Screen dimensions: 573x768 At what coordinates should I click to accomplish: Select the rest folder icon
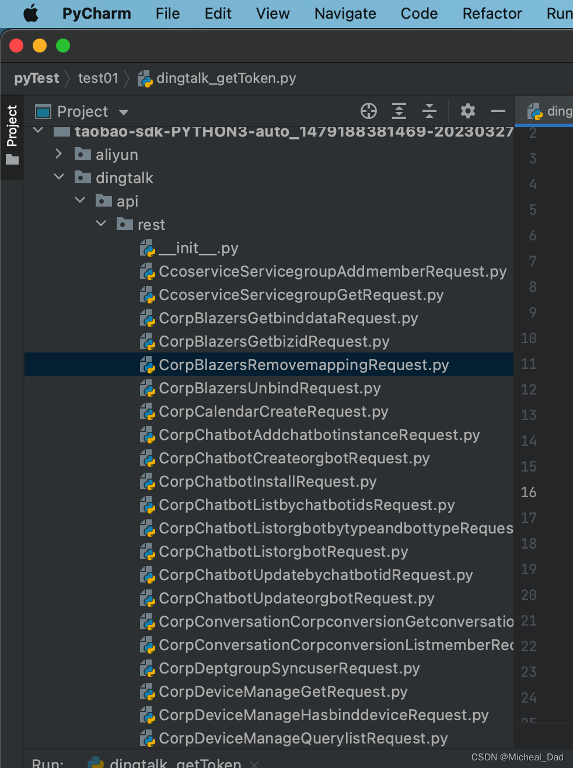(125, 224)
